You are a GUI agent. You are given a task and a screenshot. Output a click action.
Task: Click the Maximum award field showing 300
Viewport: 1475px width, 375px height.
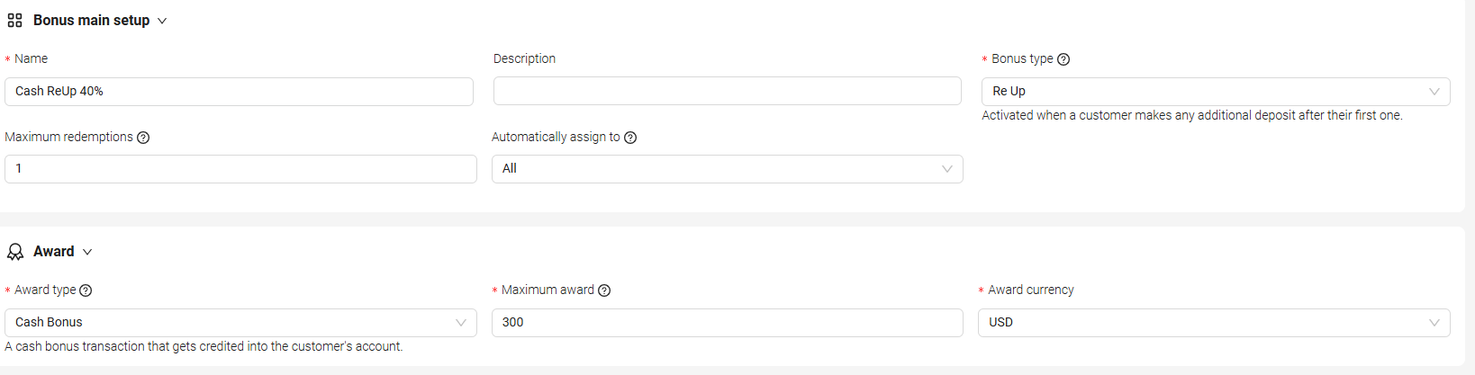[x=727, y=323]
